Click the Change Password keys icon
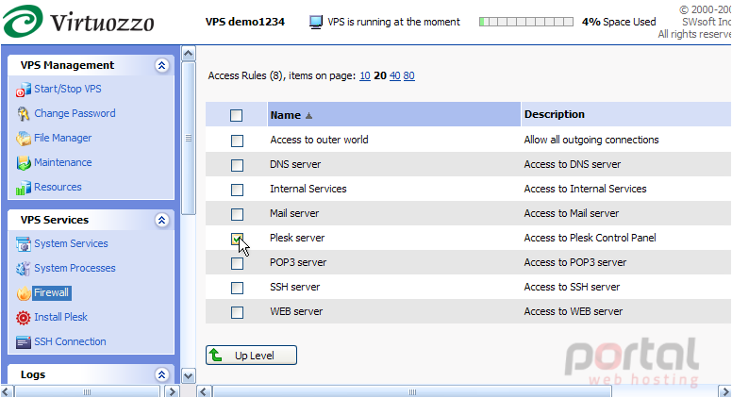 click(x=23, y=114)
